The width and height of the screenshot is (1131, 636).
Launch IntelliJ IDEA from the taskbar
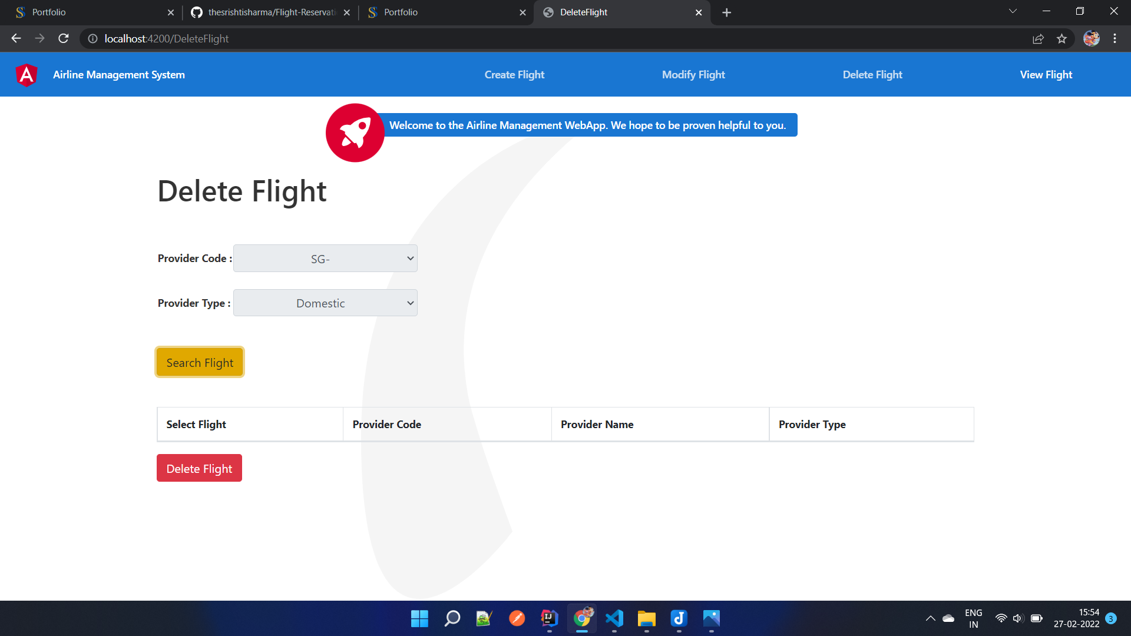coord(549,619)
